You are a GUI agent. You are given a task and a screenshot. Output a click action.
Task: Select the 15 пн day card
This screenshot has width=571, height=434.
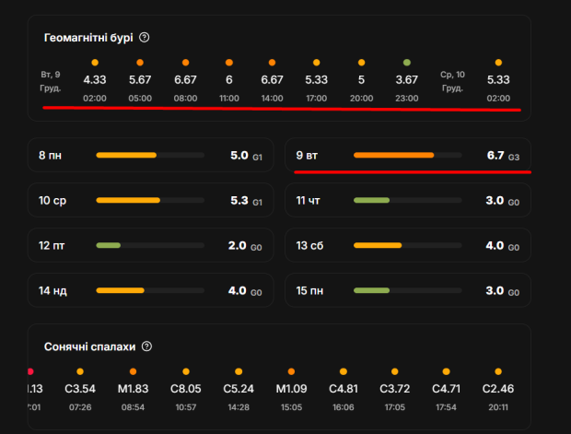click(407, 290)
